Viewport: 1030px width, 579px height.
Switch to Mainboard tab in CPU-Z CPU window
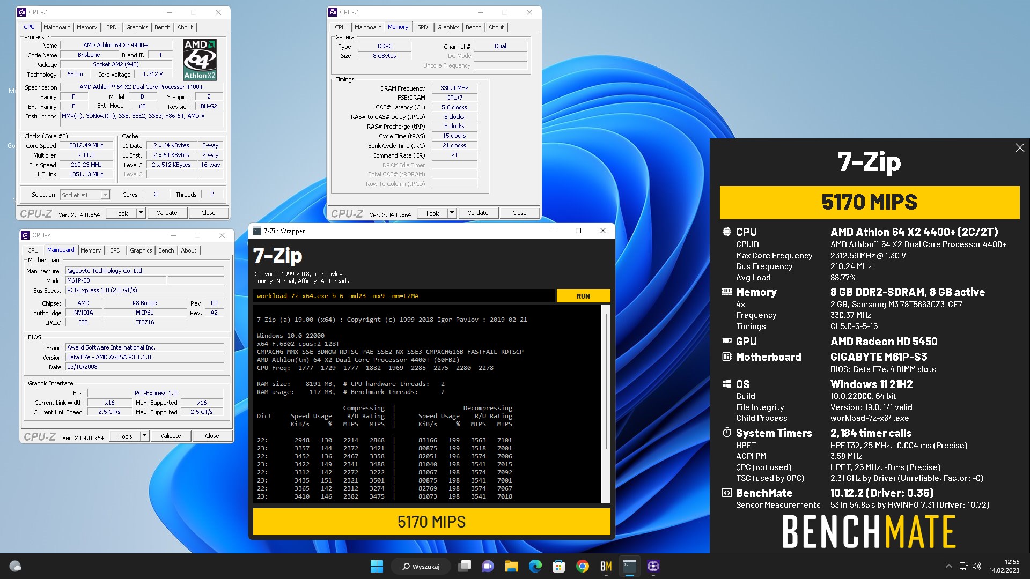[x=57, y=27]
